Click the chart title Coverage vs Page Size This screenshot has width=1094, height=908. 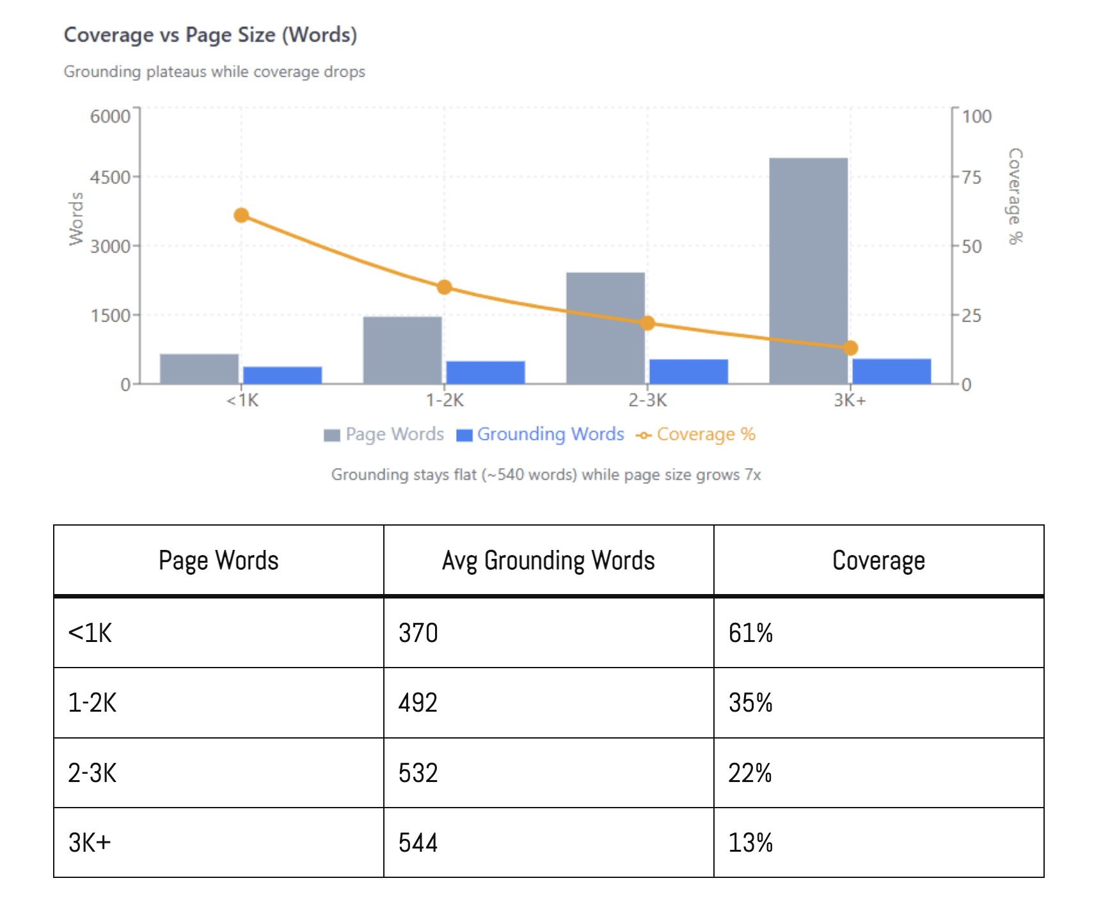point(210,35)
